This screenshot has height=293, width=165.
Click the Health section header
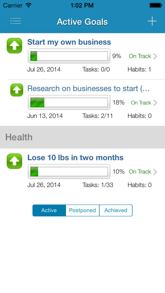[x=82, y=137]
